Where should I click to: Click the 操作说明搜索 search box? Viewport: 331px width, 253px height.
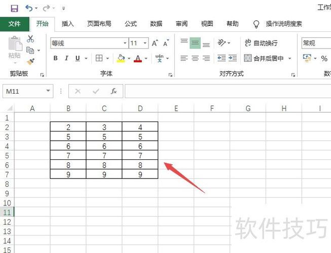[x=284, y=24]
